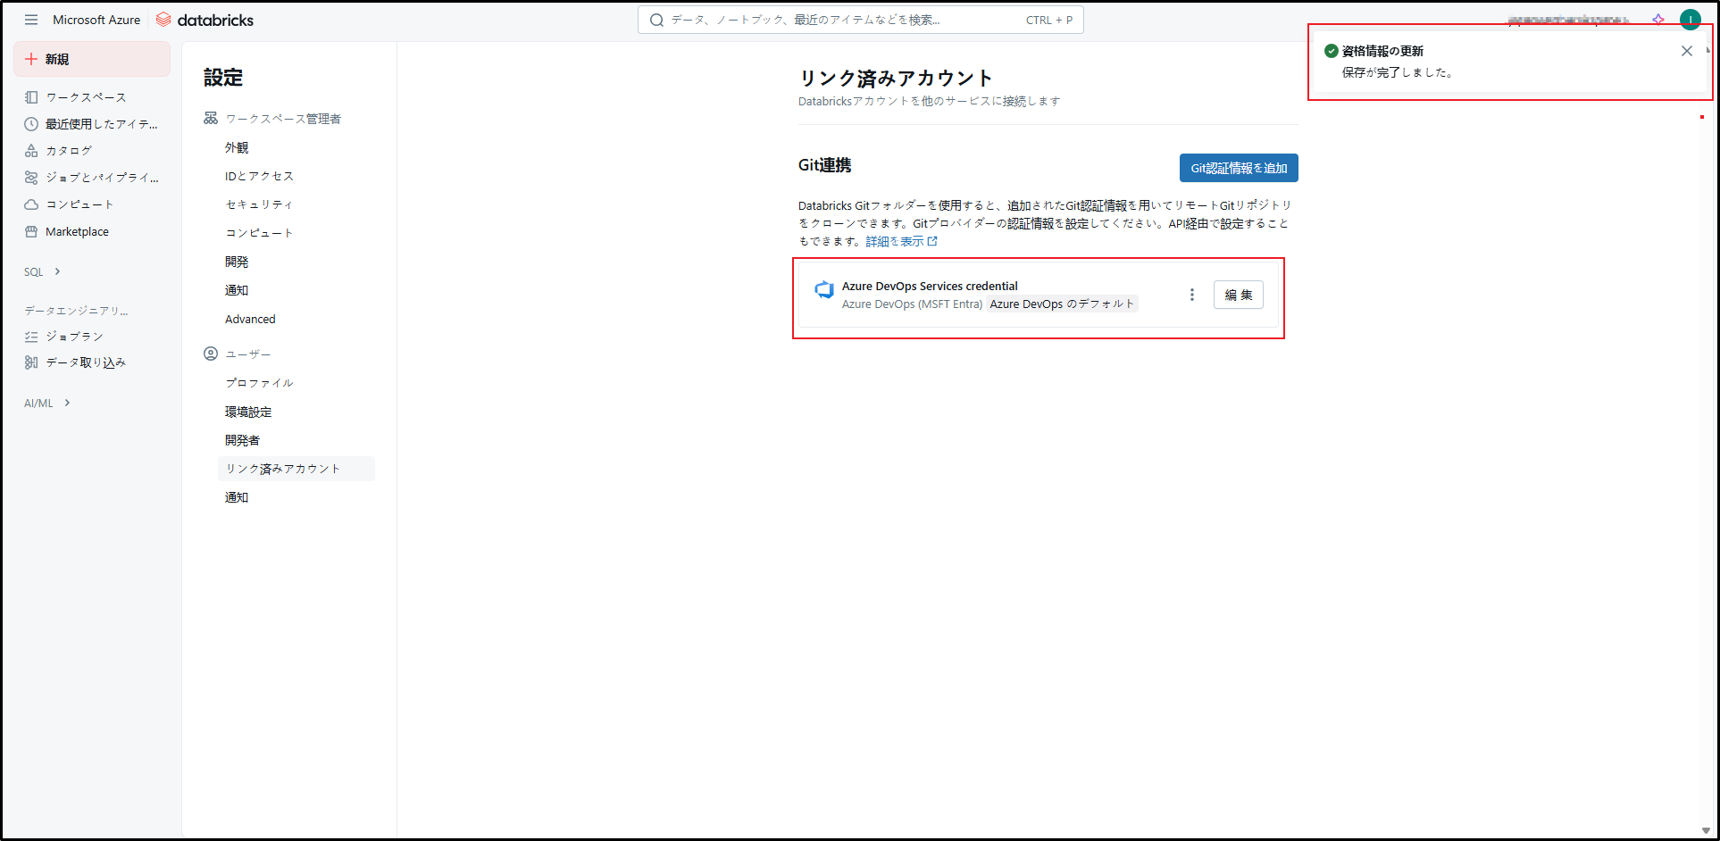Click the ワークスペース管理者 section label
Viewport: 1720px width, 841px height.
[x=283, y=119]
